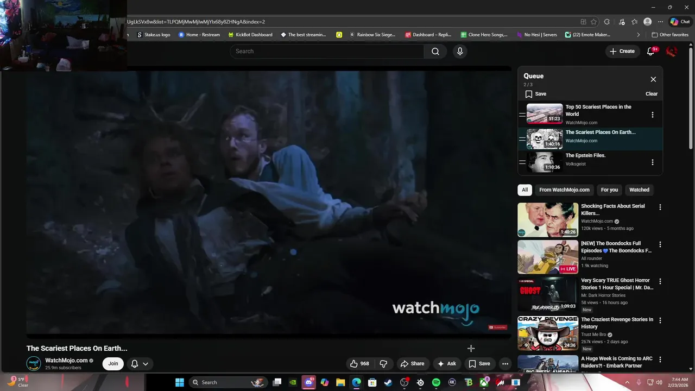
Task: Open Shocking Facts About Serial Killers thumbnail
Action: (x=548, y=220)
